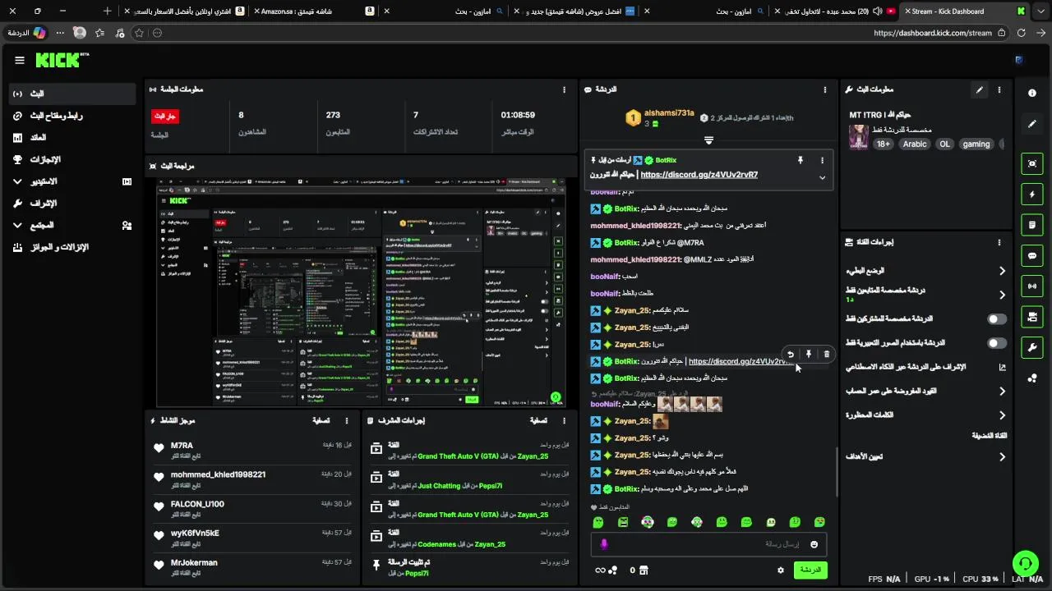The image size is (1052, 591).
Task: Open session info panel three-dot menu
Action: (564, 89)
